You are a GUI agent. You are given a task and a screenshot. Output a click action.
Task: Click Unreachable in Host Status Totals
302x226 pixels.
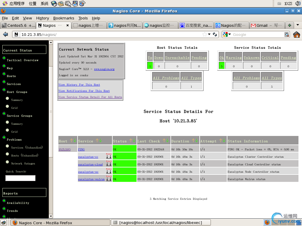(177, 57)
